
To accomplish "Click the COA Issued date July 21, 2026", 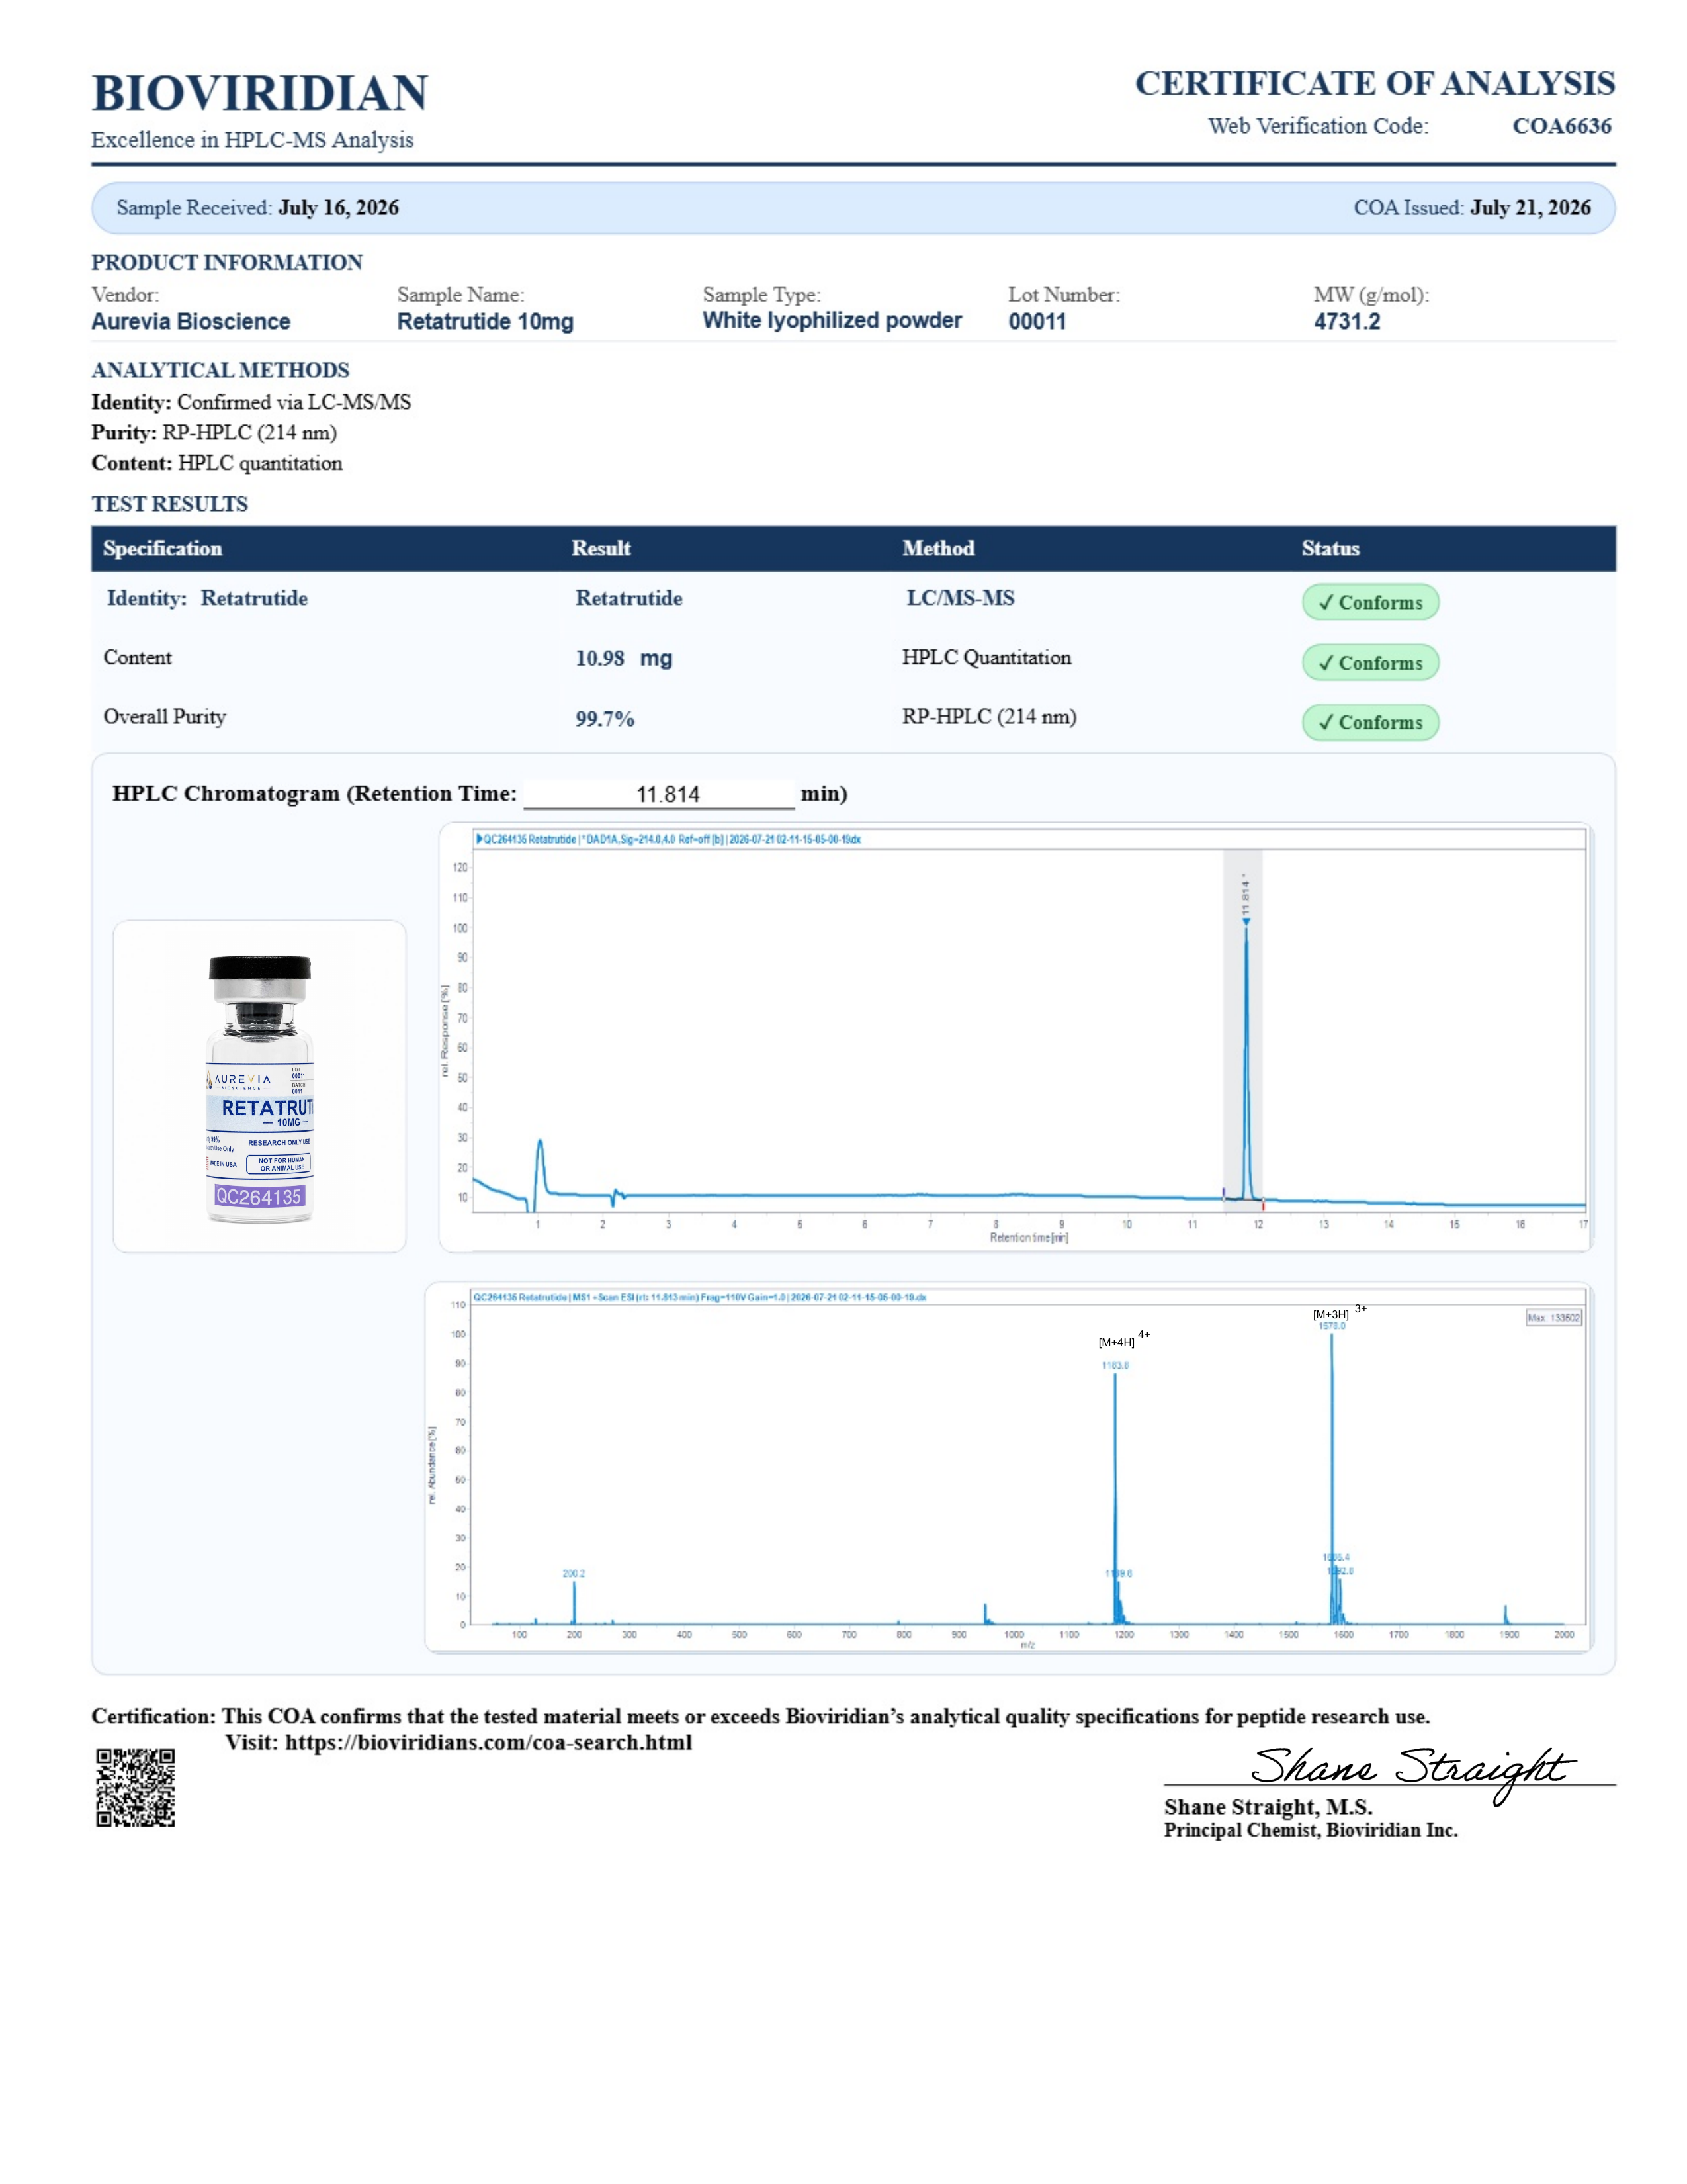I will point(1530,208).
